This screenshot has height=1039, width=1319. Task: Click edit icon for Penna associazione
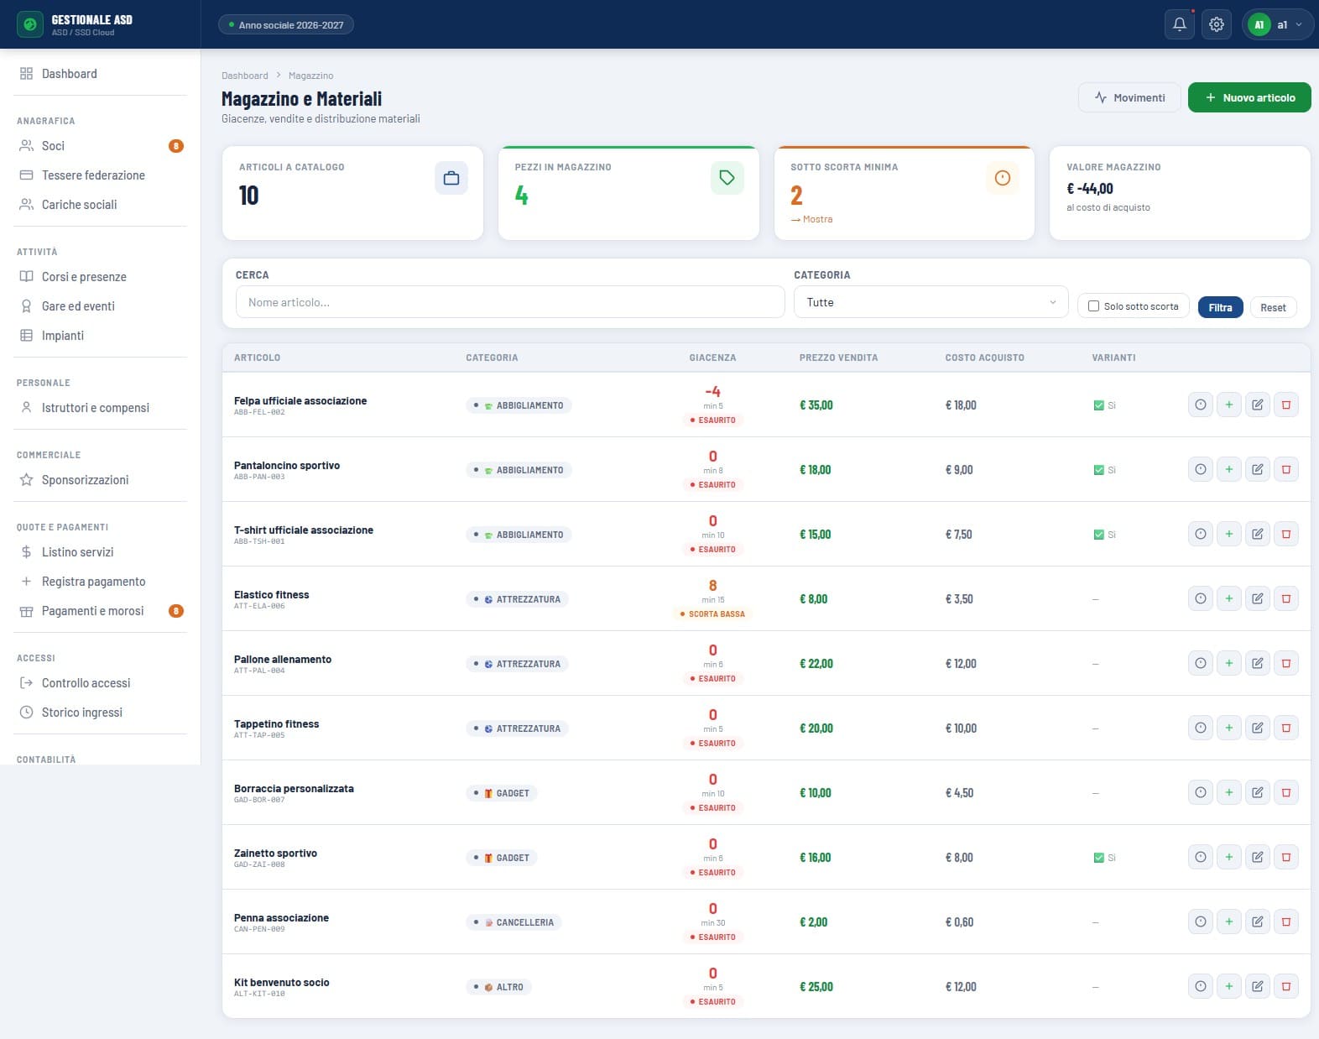click(1257, 922)
